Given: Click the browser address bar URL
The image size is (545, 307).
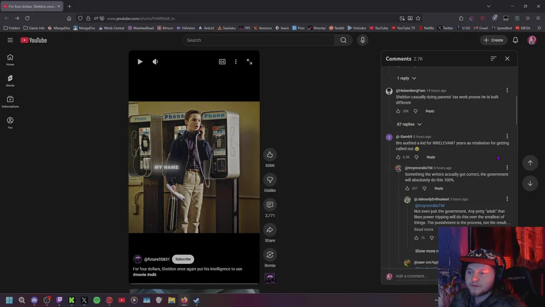Looking at the screenshot, I should coord(141,18).
